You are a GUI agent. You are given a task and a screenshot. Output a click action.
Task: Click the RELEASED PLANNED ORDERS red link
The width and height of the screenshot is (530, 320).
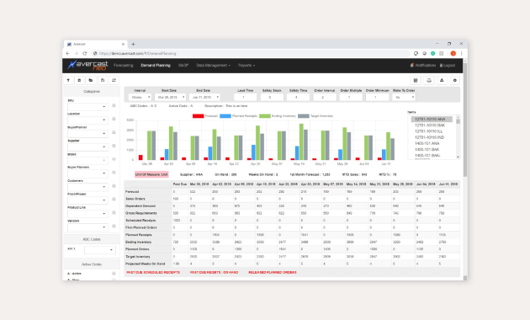coord(273,272)
